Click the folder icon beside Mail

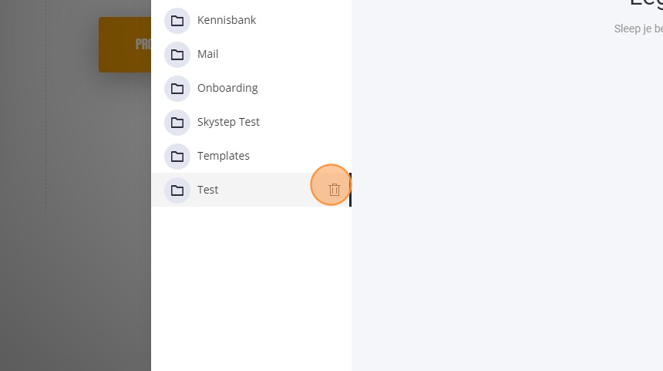(177, 54)
